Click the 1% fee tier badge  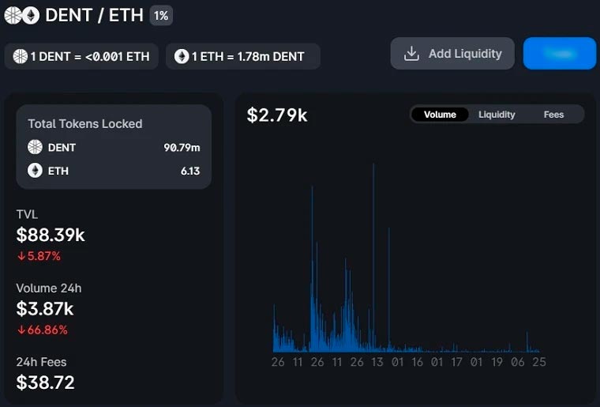pyautogui.click(x=161, y=15)
